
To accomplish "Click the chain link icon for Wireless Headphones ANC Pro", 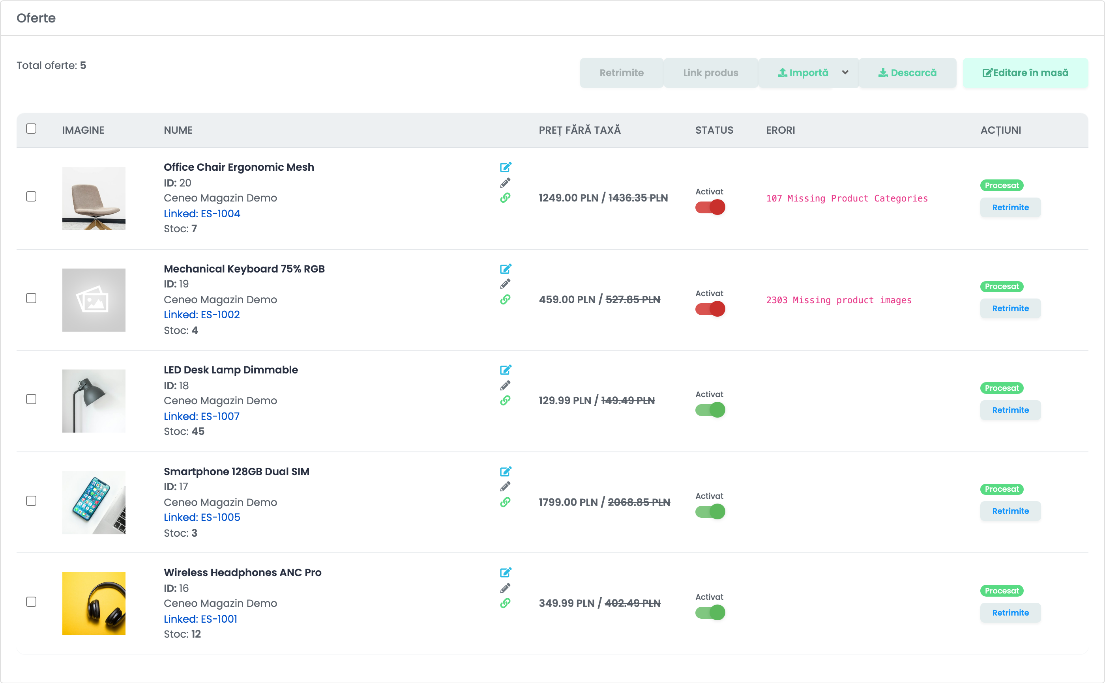I will pyautogui.click(x=505, y=603).
